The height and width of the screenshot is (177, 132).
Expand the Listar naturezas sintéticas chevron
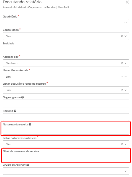tap(126, 144)
